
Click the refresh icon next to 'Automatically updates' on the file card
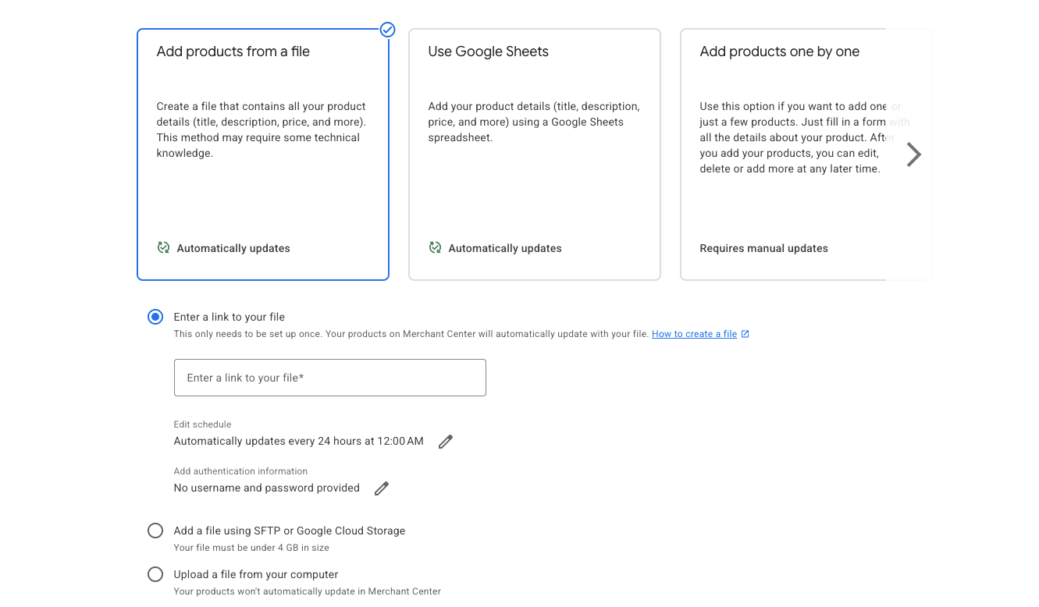pyautogui.click(x=163, y=247)
